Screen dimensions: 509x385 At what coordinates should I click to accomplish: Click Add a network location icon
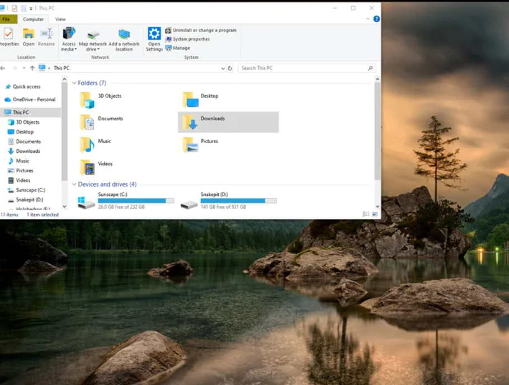124,34
